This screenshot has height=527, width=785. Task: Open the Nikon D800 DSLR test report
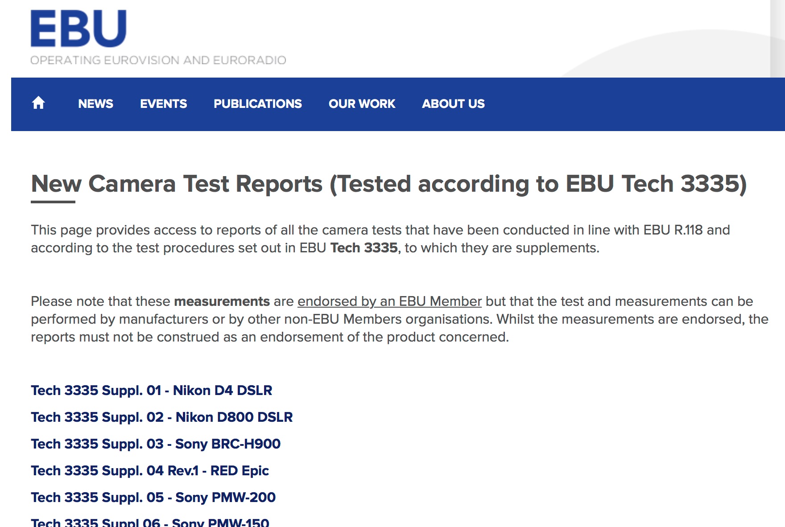point(161,417)
